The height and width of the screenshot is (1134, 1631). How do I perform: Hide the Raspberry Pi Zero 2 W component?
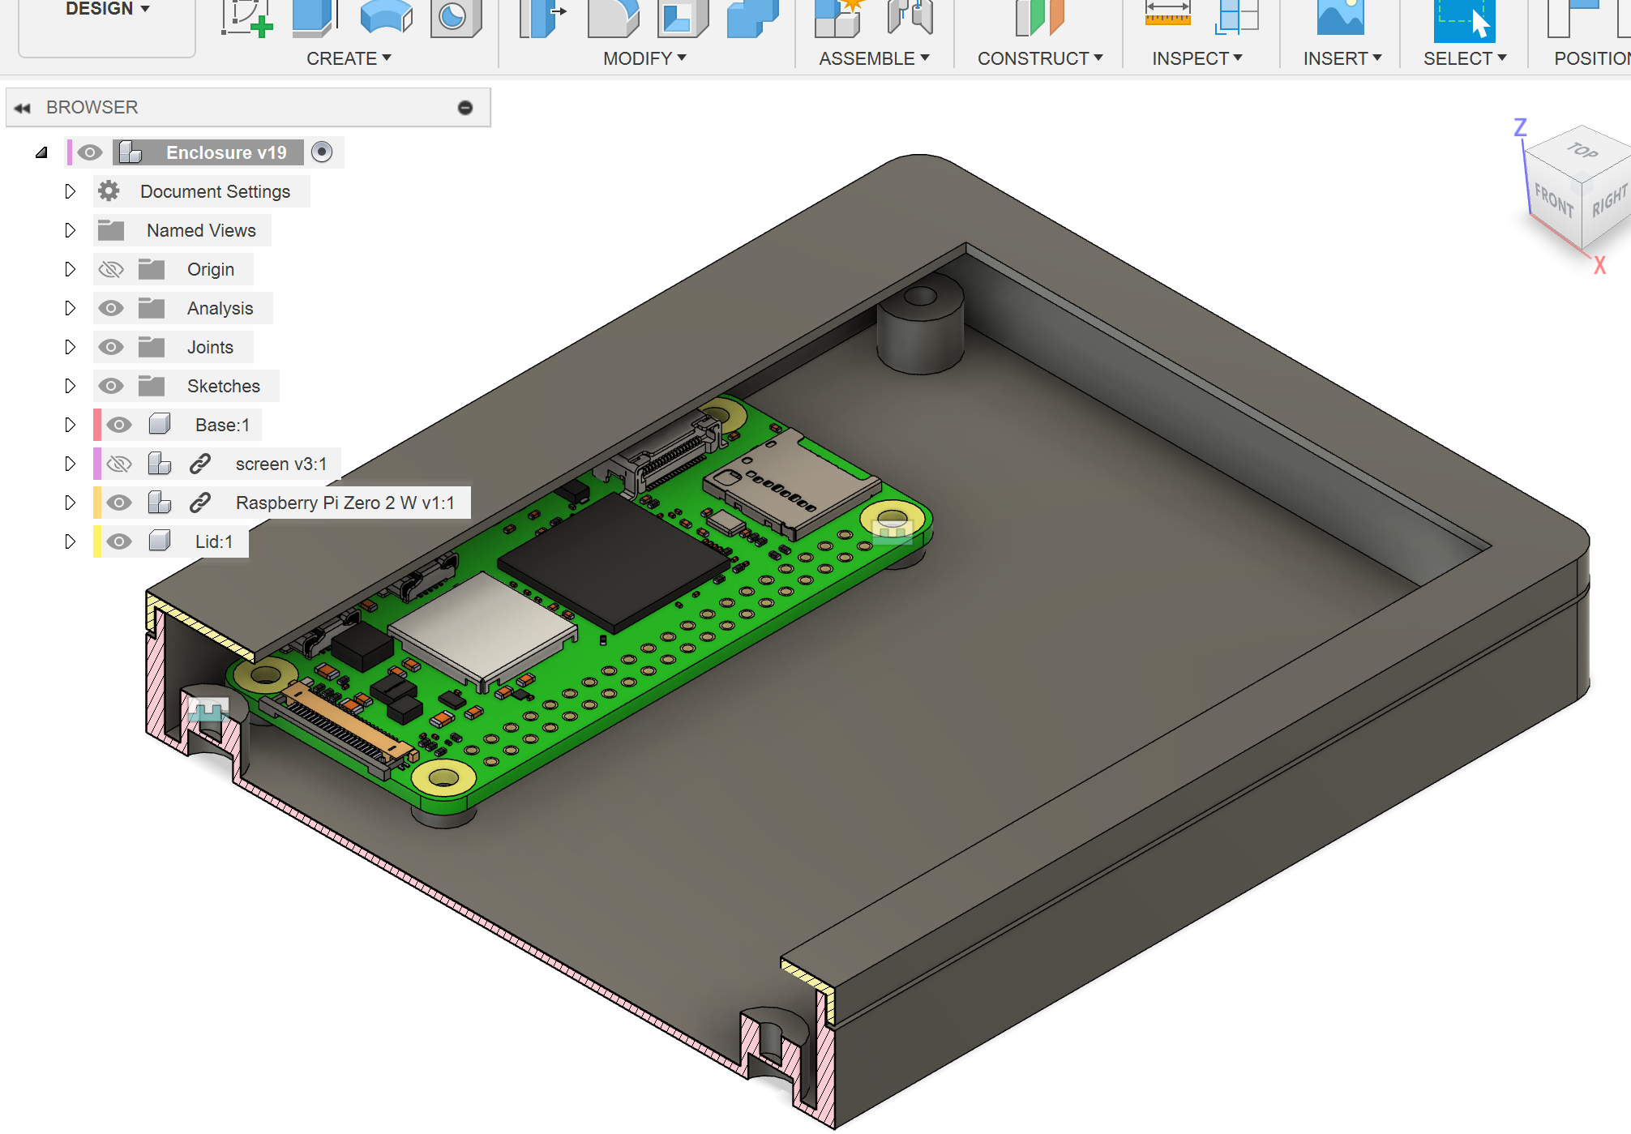(x=119, y=503)
